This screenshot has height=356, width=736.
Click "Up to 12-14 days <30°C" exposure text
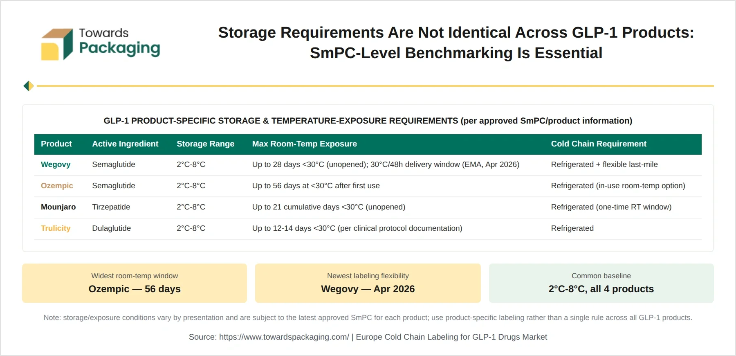click(x=294, y=228)
